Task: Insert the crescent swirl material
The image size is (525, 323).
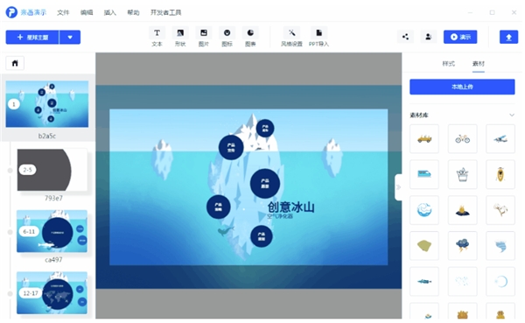Action: tap(500, 282)
